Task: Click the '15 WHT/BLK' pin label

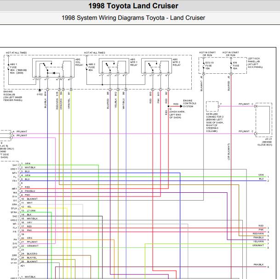Action: tap(29, 219)
